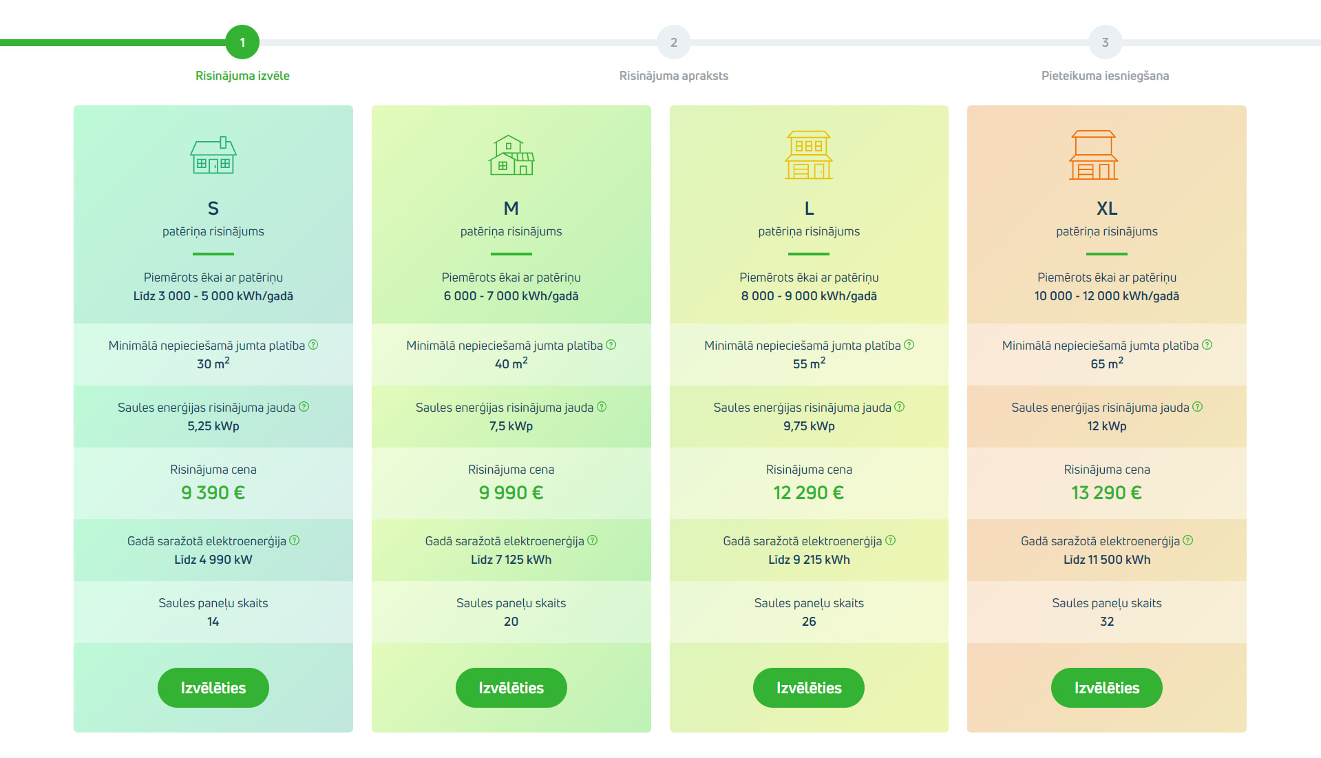Viewport: 1321px width, 758px height.
Task: Open roof area help icon in XL plan
Action: [x=1207, y=345]
